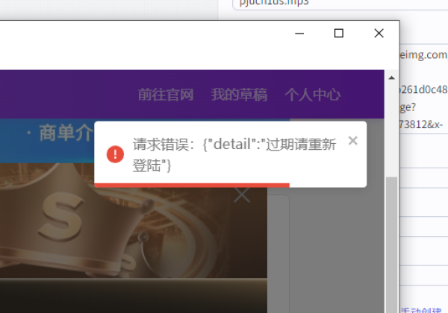Viewport: 448px width, 313px height.
Task: Minimize the front window
Action: click(299, 34)
